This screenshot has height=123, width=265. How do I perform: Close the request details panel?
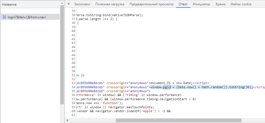[69, 4]
